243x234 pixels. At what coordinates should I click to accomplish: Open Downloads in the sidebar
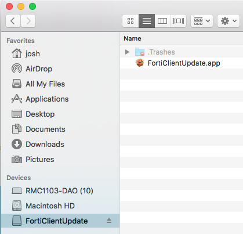tap(45, 144)
